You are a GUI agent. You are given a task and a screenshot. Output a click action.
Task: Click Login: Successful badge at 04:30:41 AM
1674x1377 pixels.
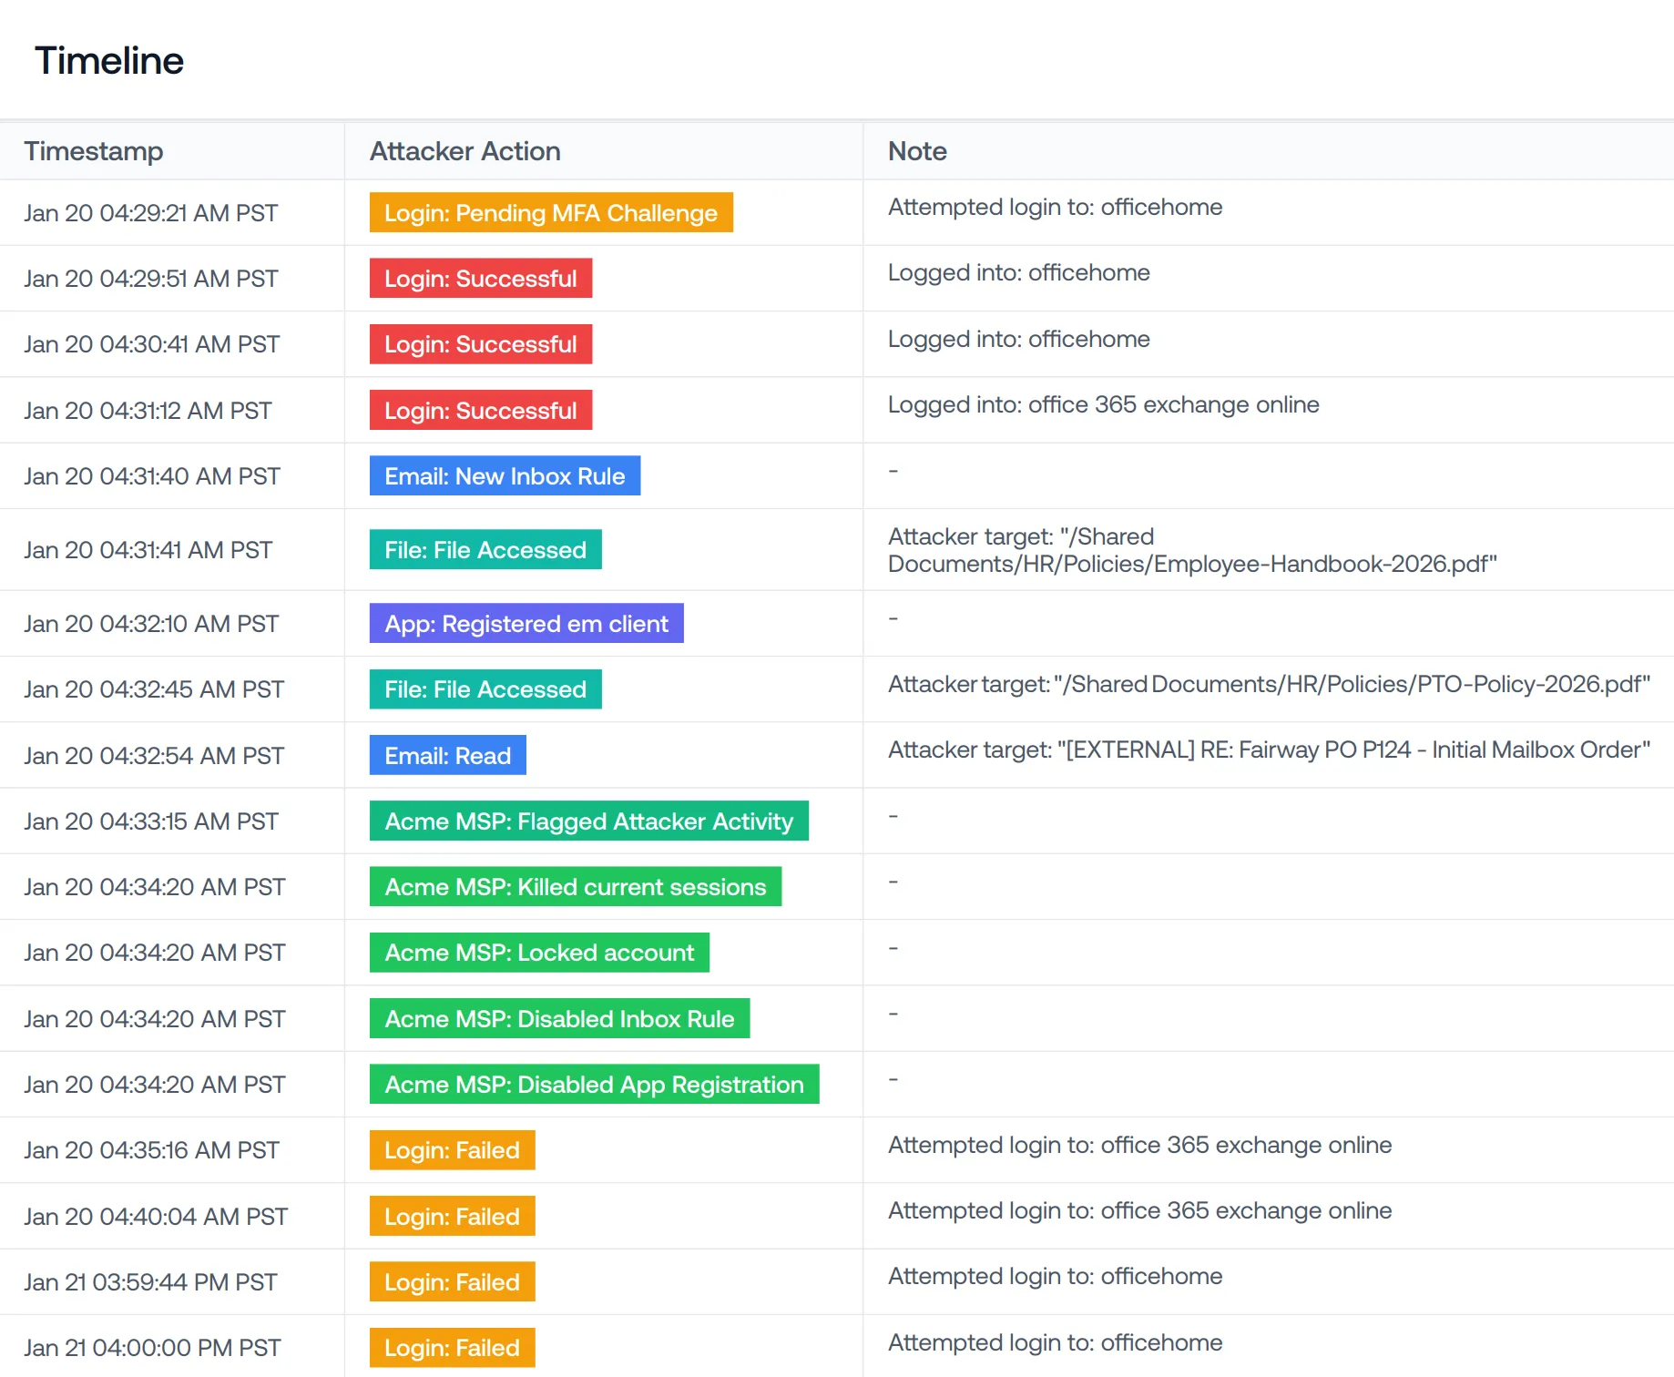481,344
